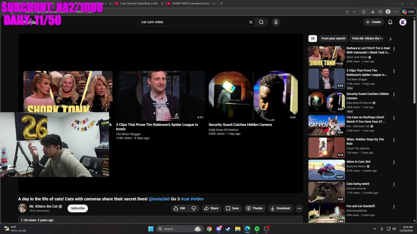
Task: Open browser extensions puzzle icon
Action: click(x=364, y=12)
